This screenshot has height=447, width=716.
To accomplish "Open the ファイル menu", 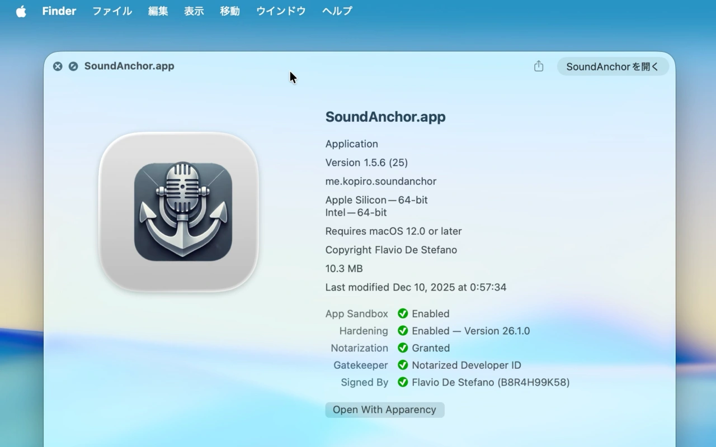I will click(112, 11).
